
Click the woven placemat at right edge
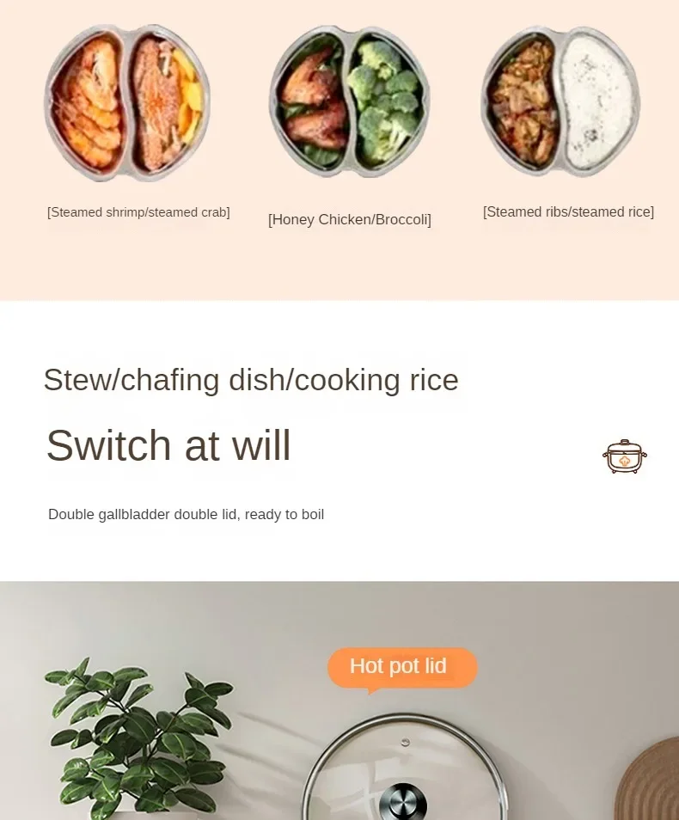648,780
